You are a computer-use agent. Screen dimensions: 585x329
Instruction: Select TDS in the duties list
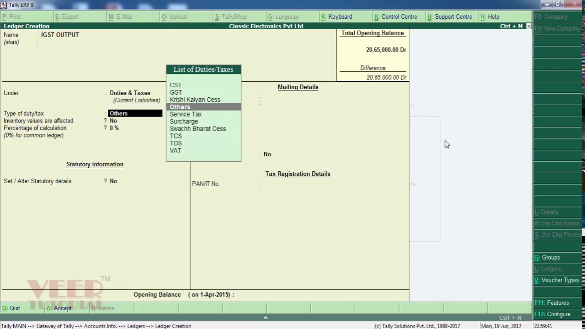pyautogui.click(x=203, y=143)
